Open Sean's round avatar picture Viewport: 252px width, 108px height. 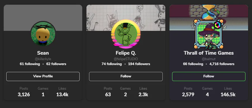pos(43,33)
